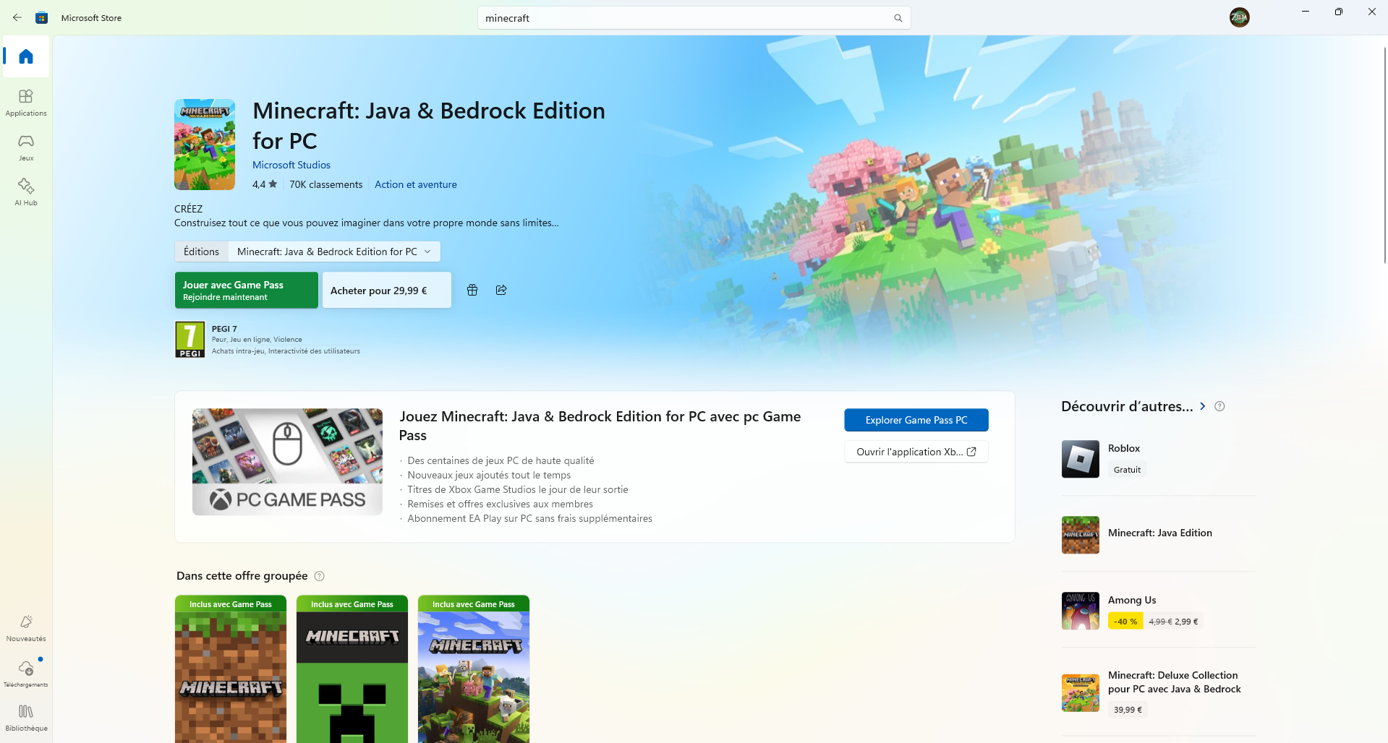Click the 39,99 € Deluxe Collection price

1128,710
